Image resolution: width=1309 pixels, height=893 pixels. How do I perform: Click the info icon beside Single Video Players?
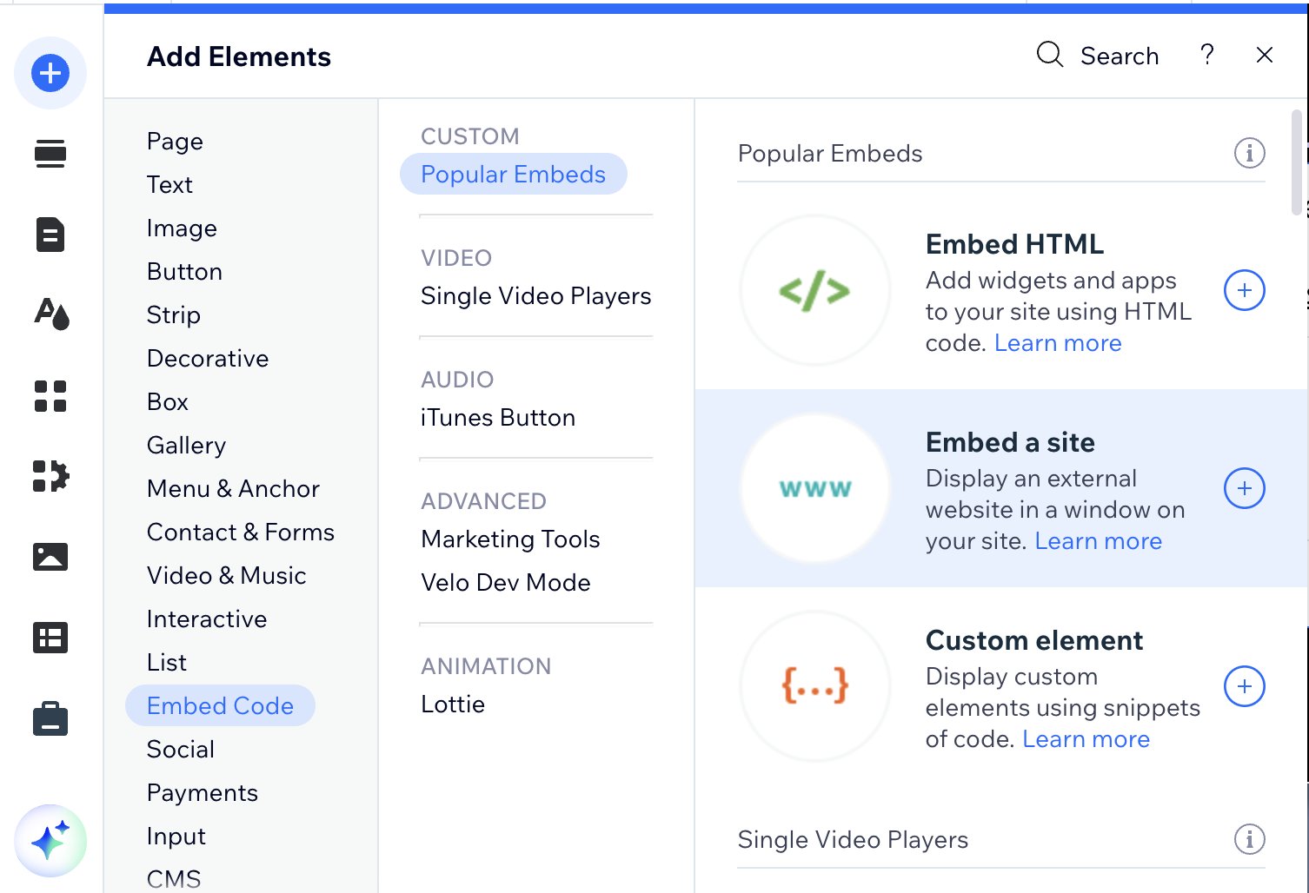pyautogui.click(x=1250, y=840)
